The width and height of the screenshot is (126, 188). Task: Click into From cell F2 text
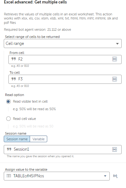65,59
